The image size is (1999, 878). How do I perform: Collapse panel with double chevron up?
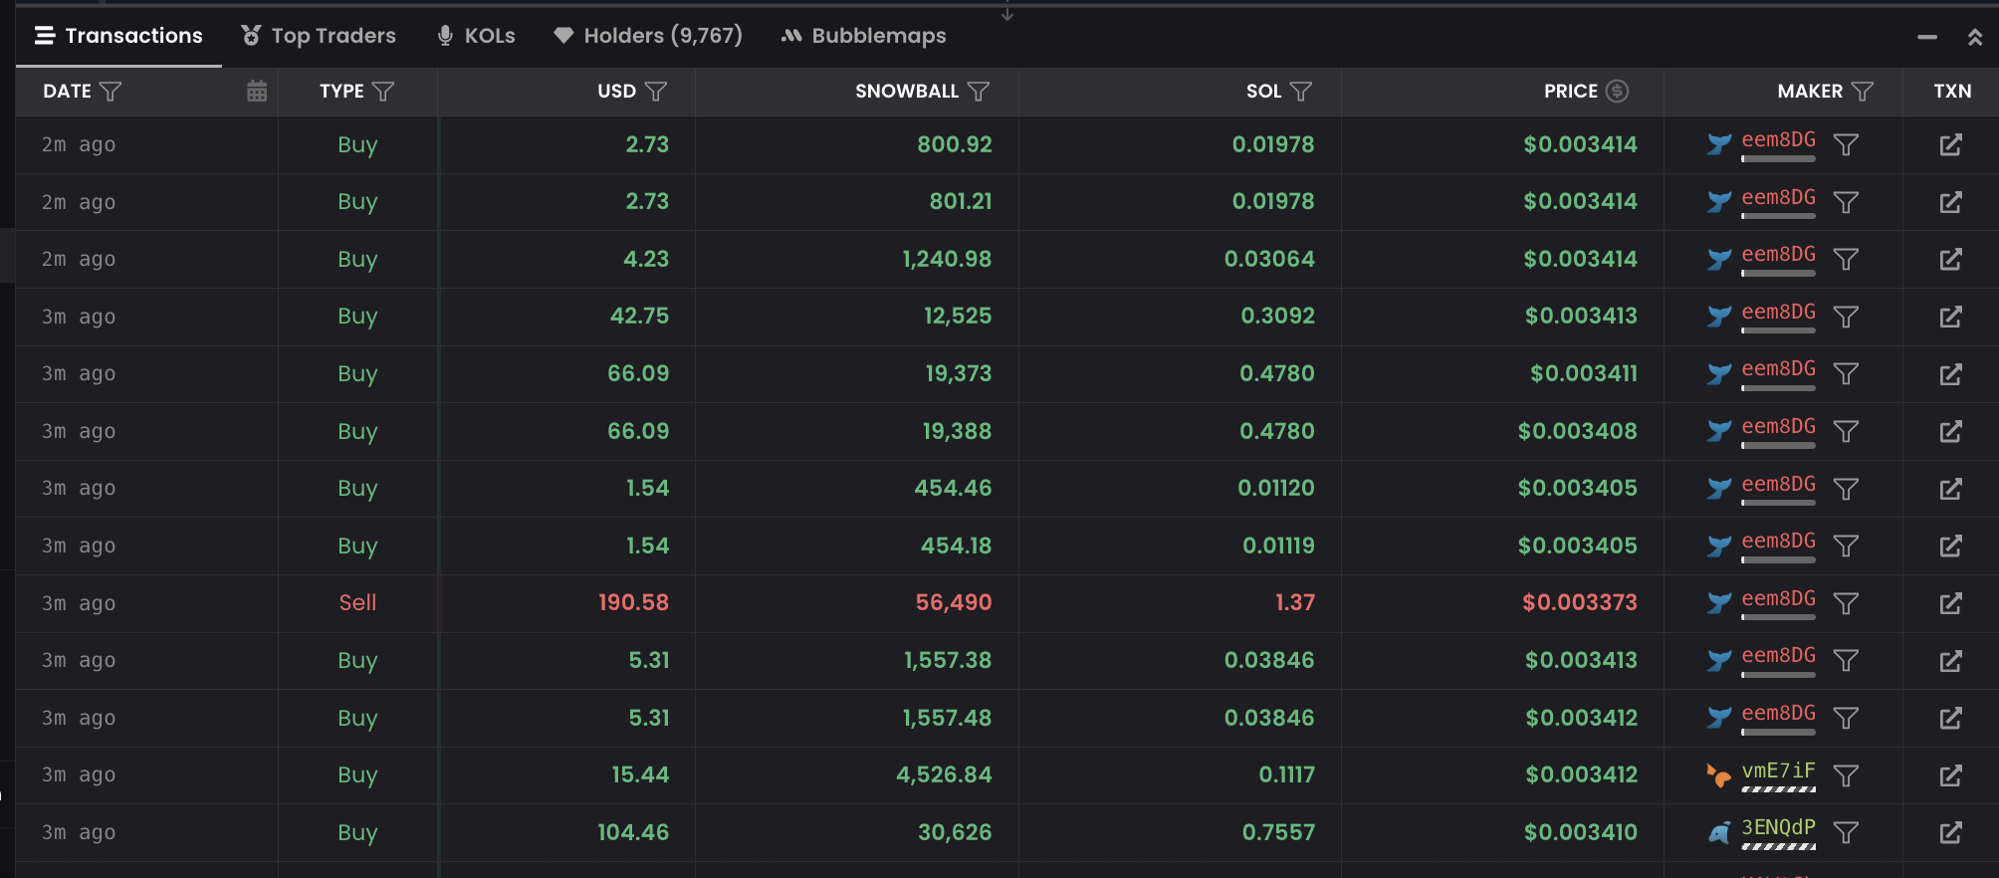click(1975, 38)
